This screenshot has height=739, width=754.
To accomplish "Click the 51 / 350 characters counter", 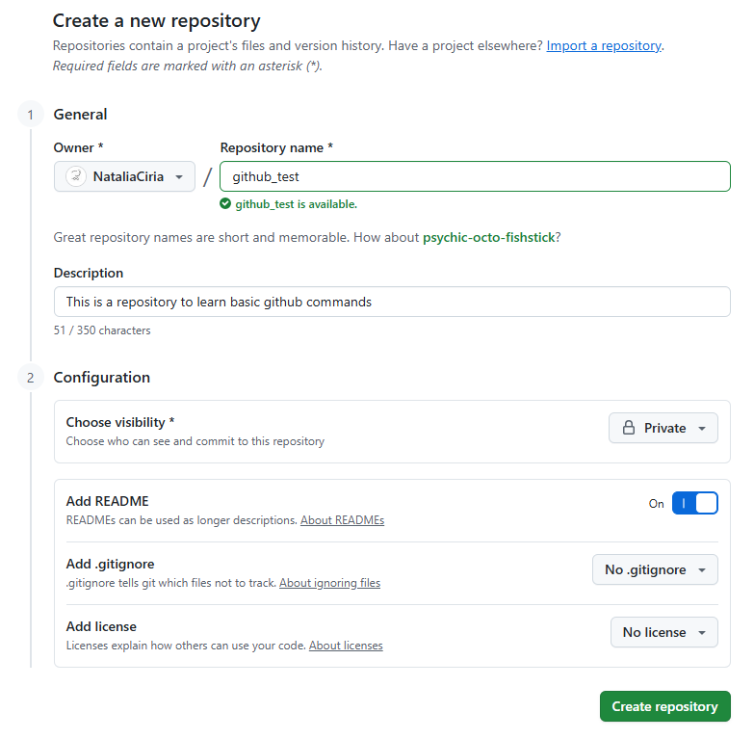I will [102, 330].
